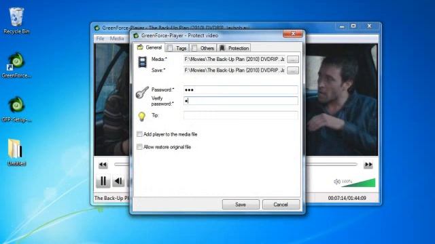Focus the Password input field
This screenshot has height=244, width=435.
tap(241, 89)
